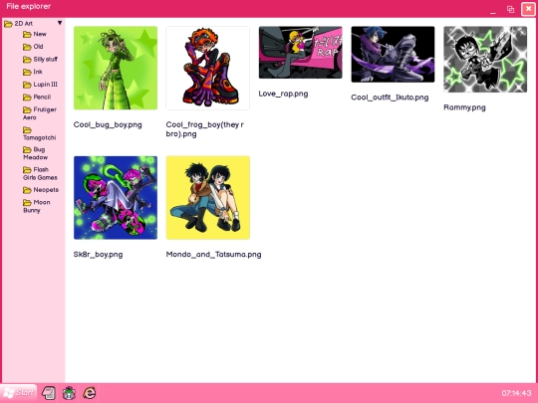Launch the character mascot taskbar icon
This screenshot has height=403, width=538.
point(69,393)
